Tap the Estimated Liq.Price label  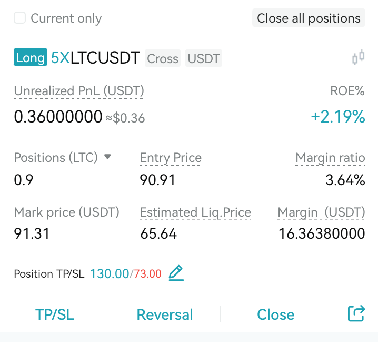point(195,212)
